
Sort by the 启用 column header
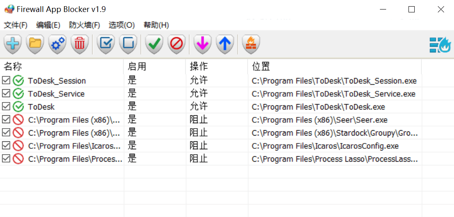pyautogui.click(x=155, y=67)
